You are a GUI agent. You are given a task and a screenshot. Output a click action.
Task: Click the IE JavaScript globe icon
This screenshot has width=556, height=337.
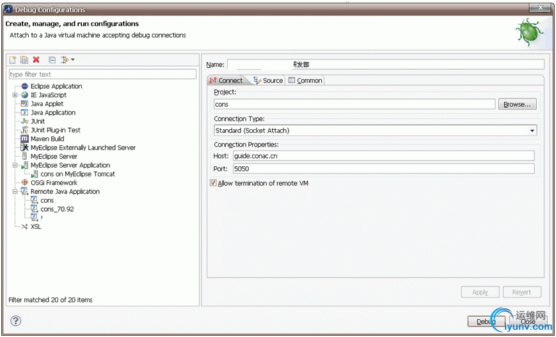(24, 95)
